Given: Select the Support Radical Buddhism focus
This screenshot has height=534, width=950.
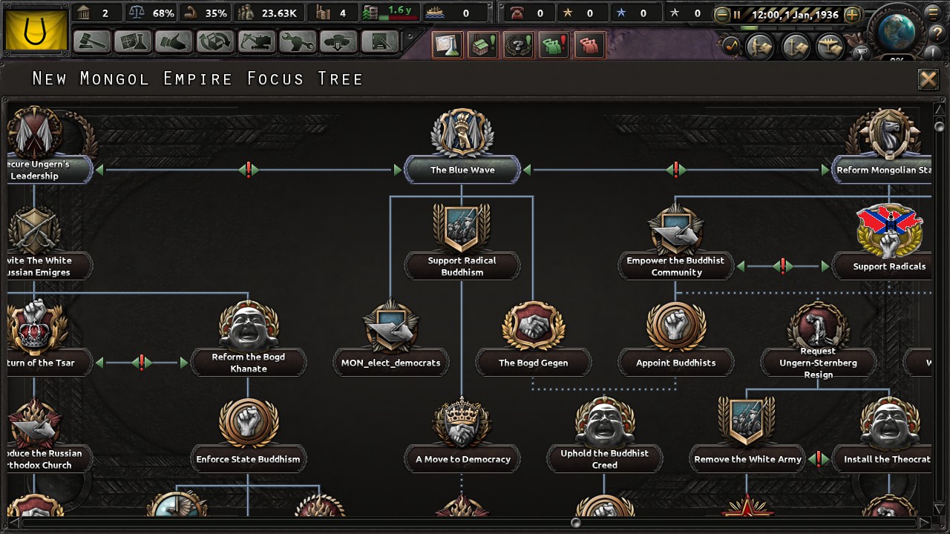Looking at the screenshot, I should [x=462, y=266].
